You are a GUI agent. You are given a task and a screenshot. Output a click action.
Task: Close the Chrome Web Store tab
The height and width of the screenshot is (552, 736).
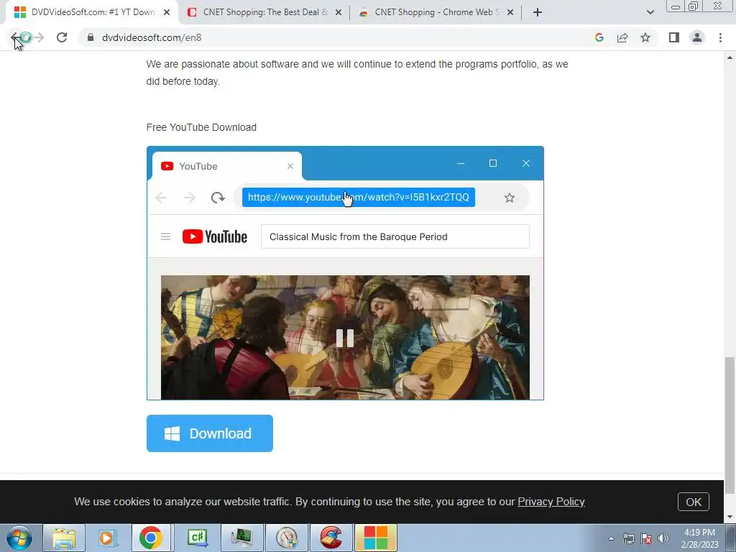(510, 12)
